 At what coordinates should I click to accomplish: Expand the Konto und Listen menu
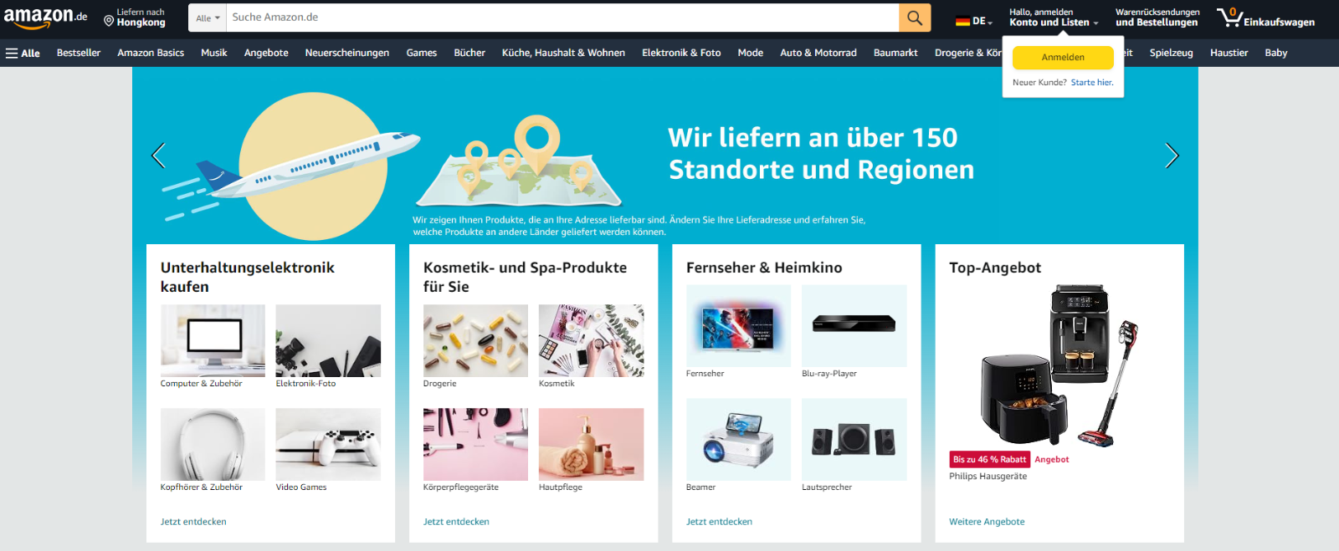(1053, 18)
